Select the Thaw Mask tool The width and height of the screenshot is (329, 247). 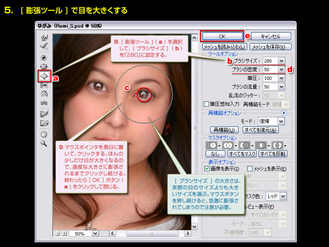pyautogui.click(x=44, y=123)
